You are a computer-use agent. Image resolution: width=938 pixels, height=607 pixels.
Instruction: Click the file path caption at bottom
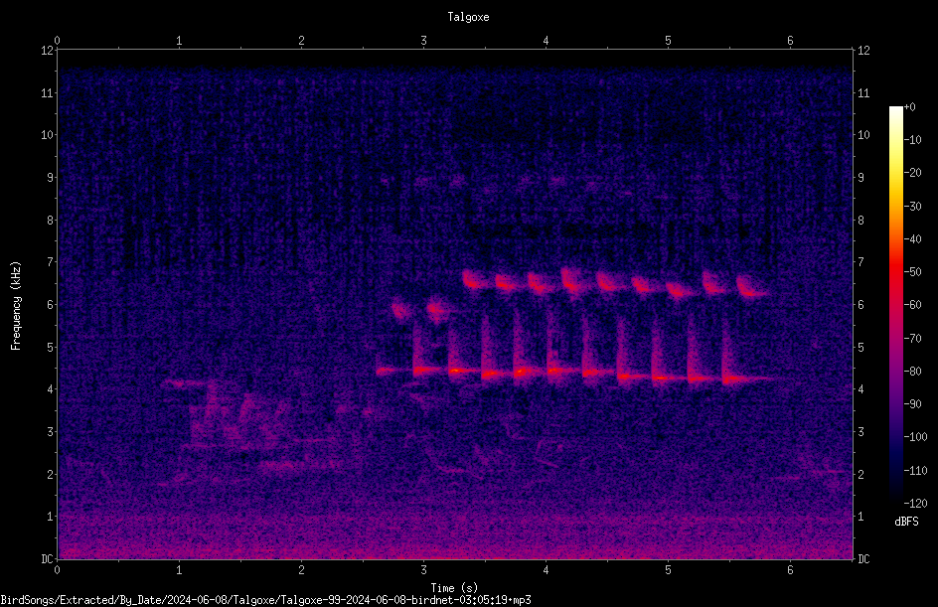pyautogui.click(x=265, y=600)
